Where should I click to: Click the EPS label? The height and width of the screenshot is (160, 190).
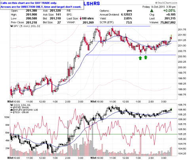(x=69, y=15)
